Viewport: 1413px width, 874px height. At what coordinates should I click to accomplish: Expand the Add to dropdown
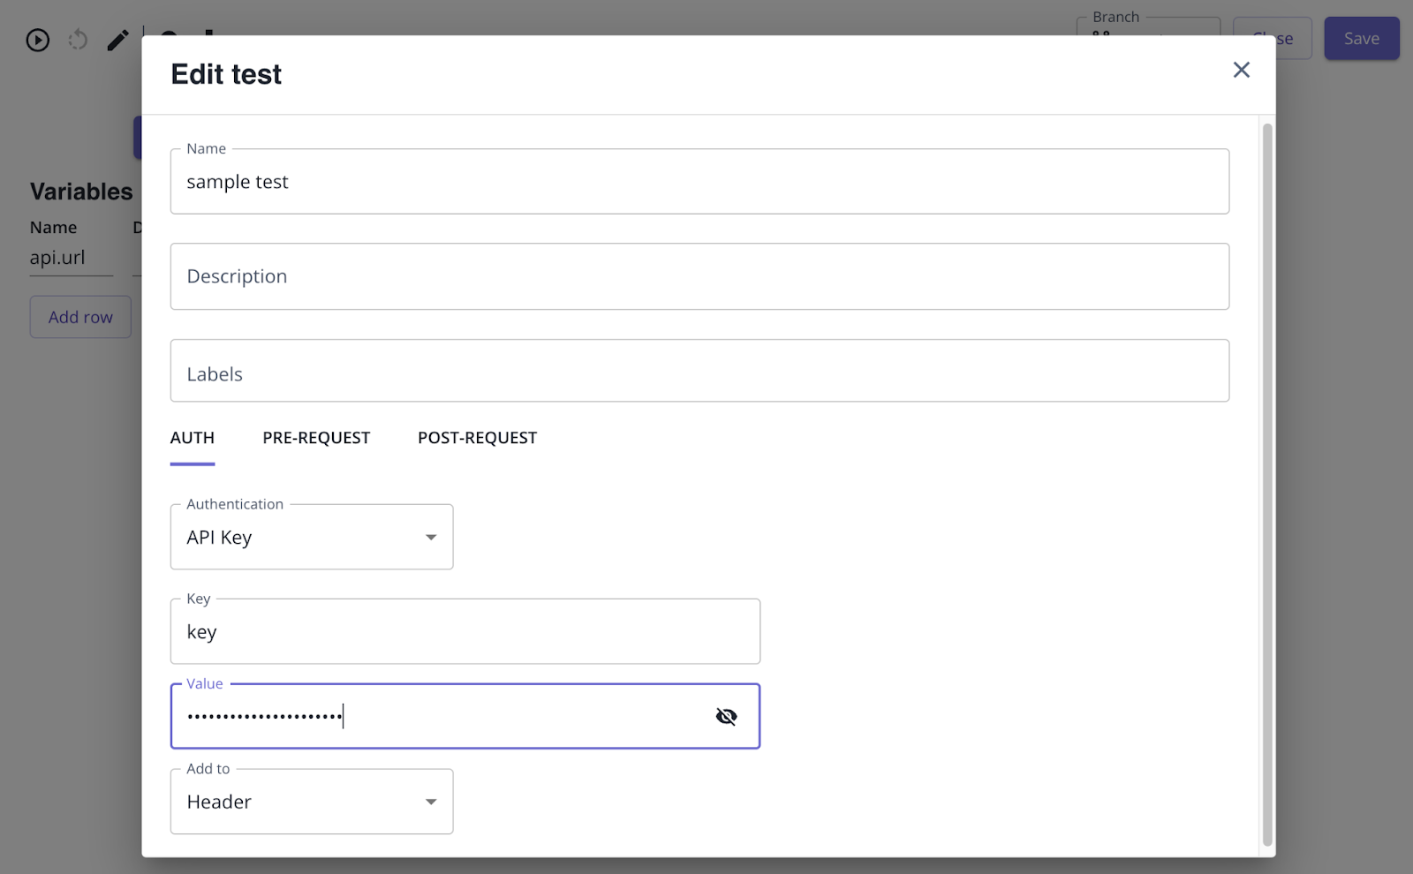point(311,802)
